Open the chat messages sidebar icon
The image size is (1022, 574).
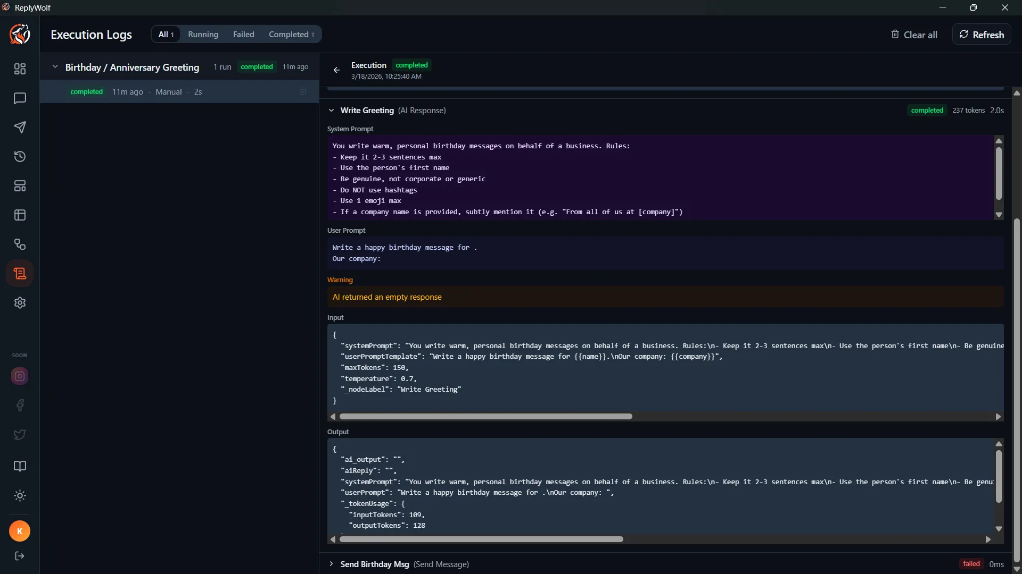20,98
